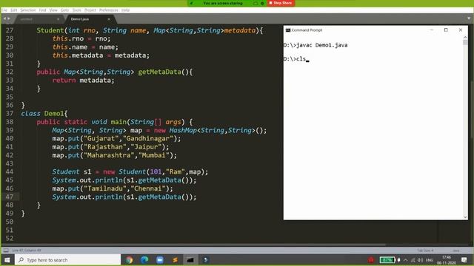Open the Edit menu
Screen dimensions: 474x266
click(14, 10)
